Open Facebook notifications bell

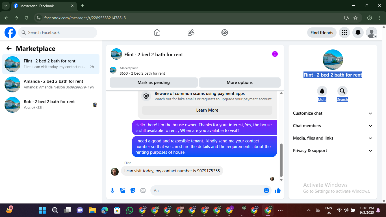[358, 32]
